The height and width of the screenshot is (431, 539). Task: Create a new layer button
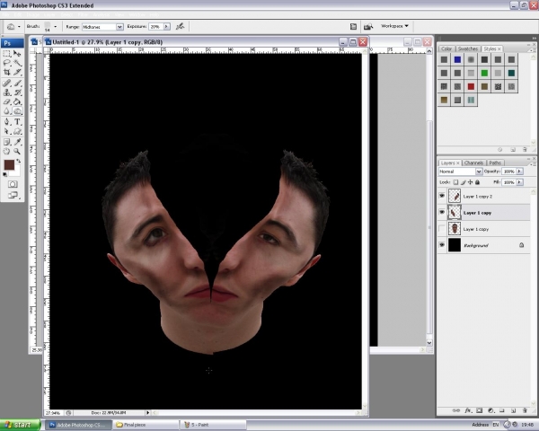(513, 410)
